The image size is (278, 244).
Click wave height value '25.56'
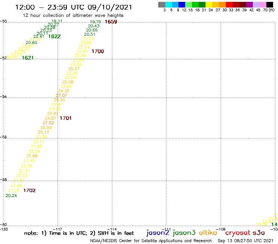click(x=46, y=128)
